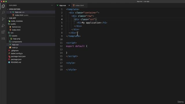Open the Search view icon
Screen dimensions: 185x104
tap(3, 12)
